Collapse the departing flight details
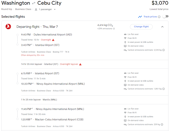The image size is (169, 131). tap(162, 27)
